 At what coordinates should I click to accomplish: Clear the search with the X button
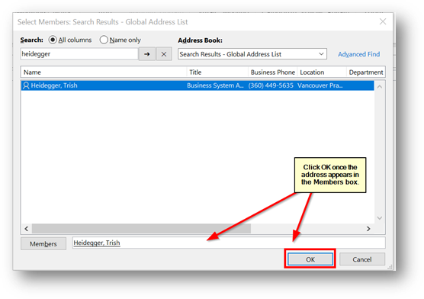(x=164, y=54)
